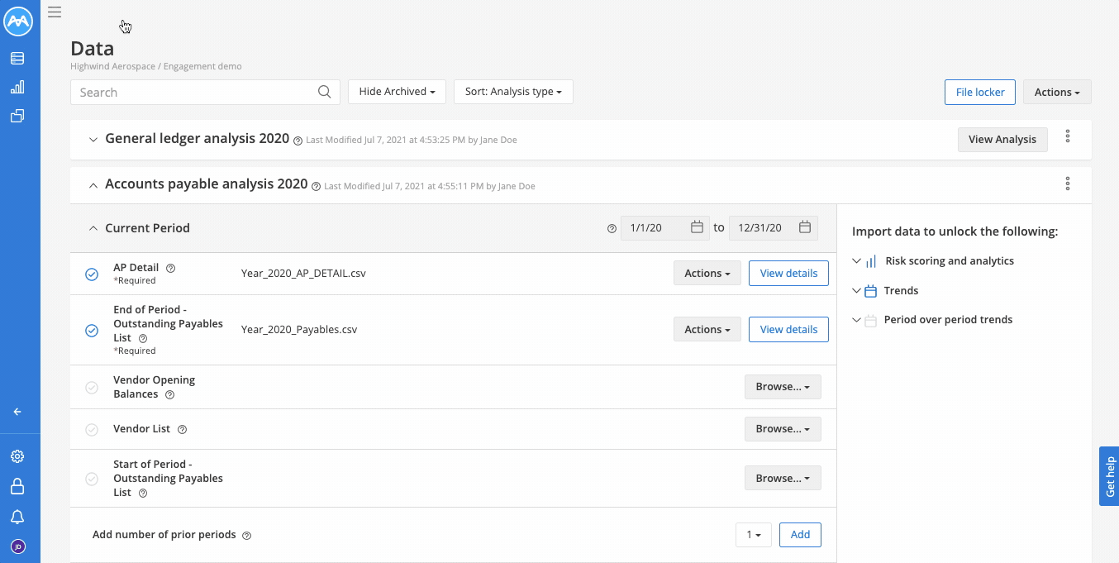The width and height of the screenshot is (1119, 563).
Task: Open Browse dropdown for Start of Period Payables
Action: (x=783, y=478)
